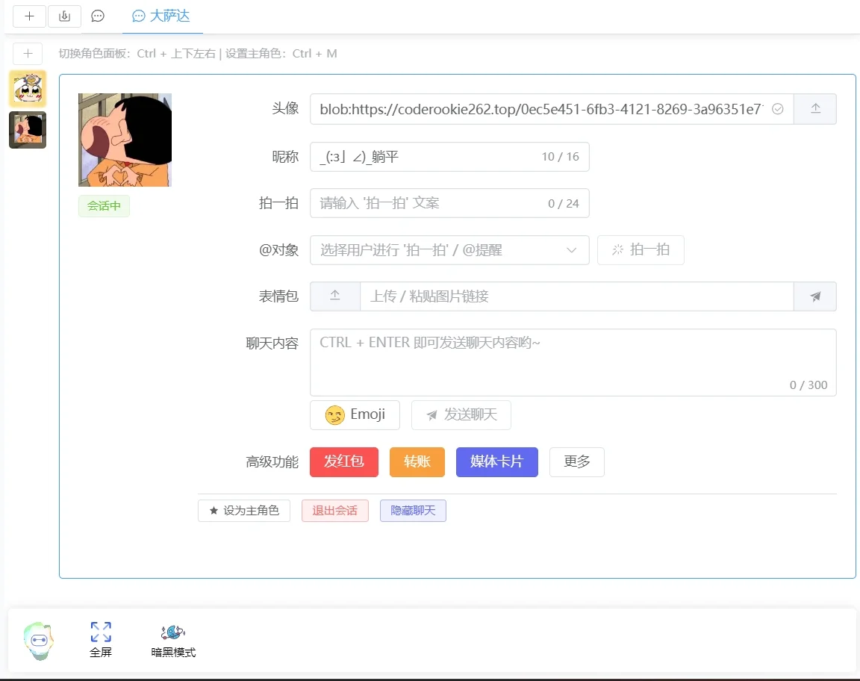Toggle 隐藏聊天 to hide the chat

(413, 511)
